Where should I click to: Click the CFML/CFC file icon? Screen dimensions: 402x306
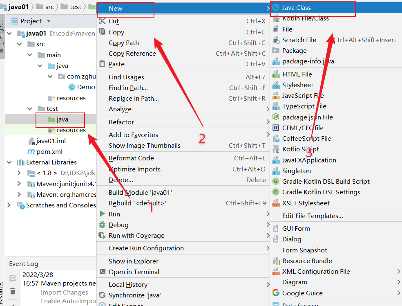point(276,128)
